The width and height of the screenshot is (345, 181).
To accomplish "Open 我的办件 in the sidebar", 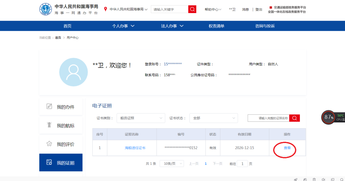I will 61,107.
